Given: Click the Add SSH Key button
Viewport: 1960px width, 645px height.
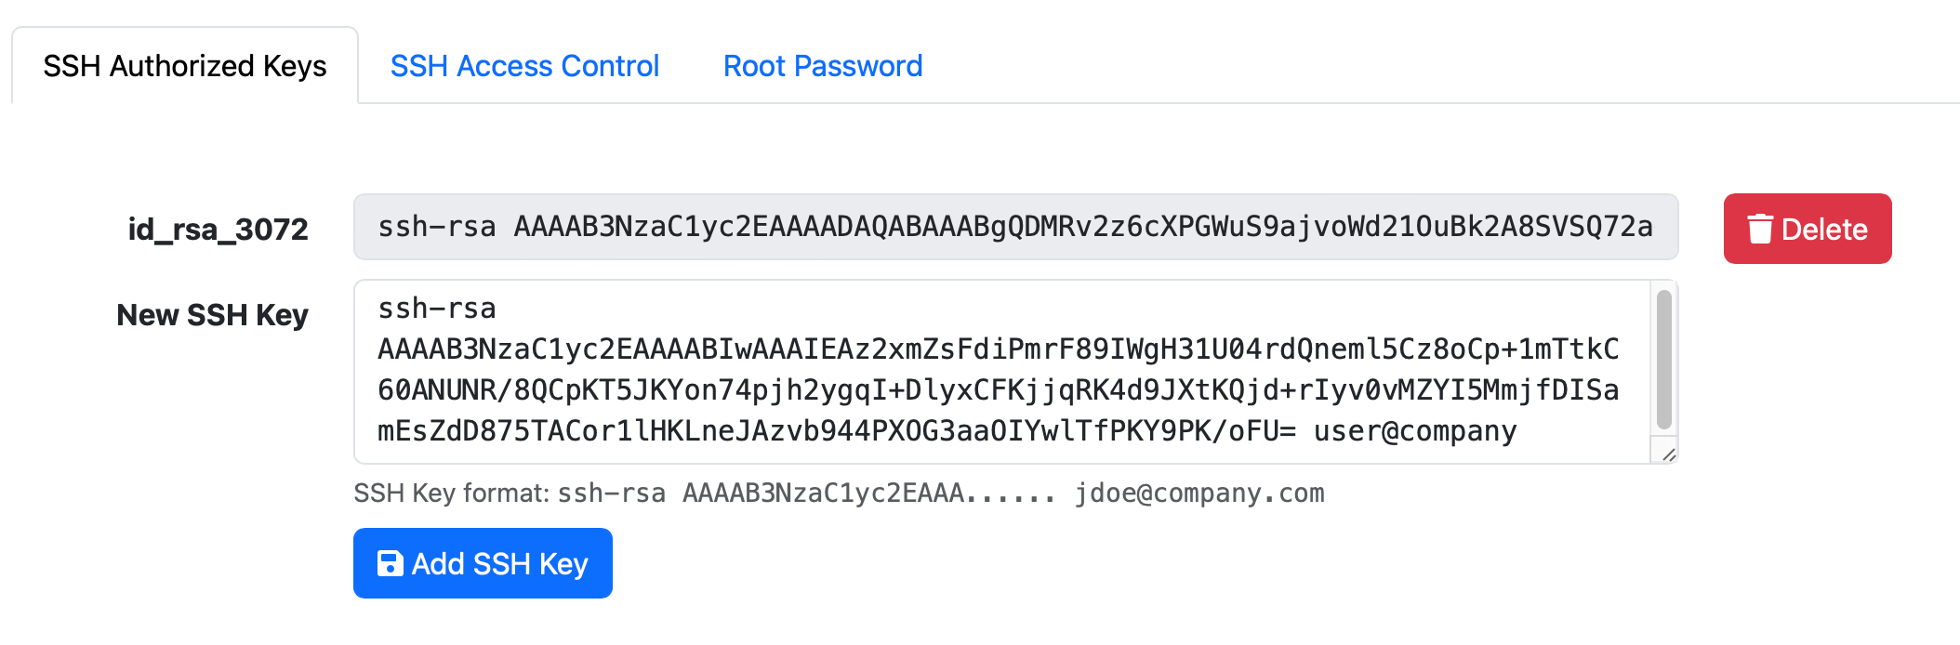Looking at the screenshot, I should pos(483,562).
